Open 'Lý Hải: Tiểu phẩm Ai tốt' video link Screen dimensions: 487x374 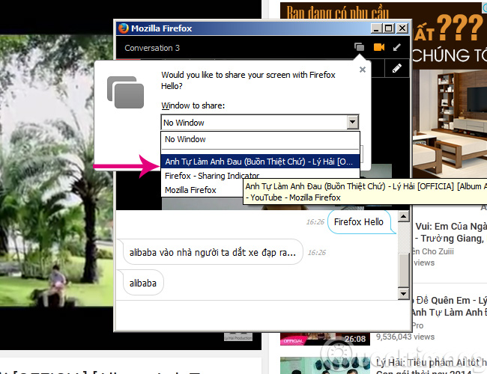coord(431,367)
